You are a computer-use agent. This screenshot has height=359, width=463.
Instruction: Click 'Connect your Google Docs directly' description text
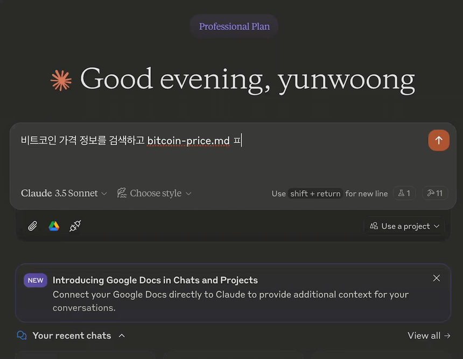point(230,301)
